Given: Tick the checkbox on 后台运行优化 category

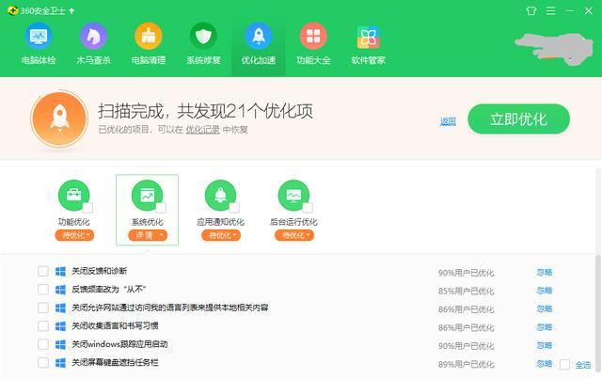Looking at the screenshot, I should (308, 208).
